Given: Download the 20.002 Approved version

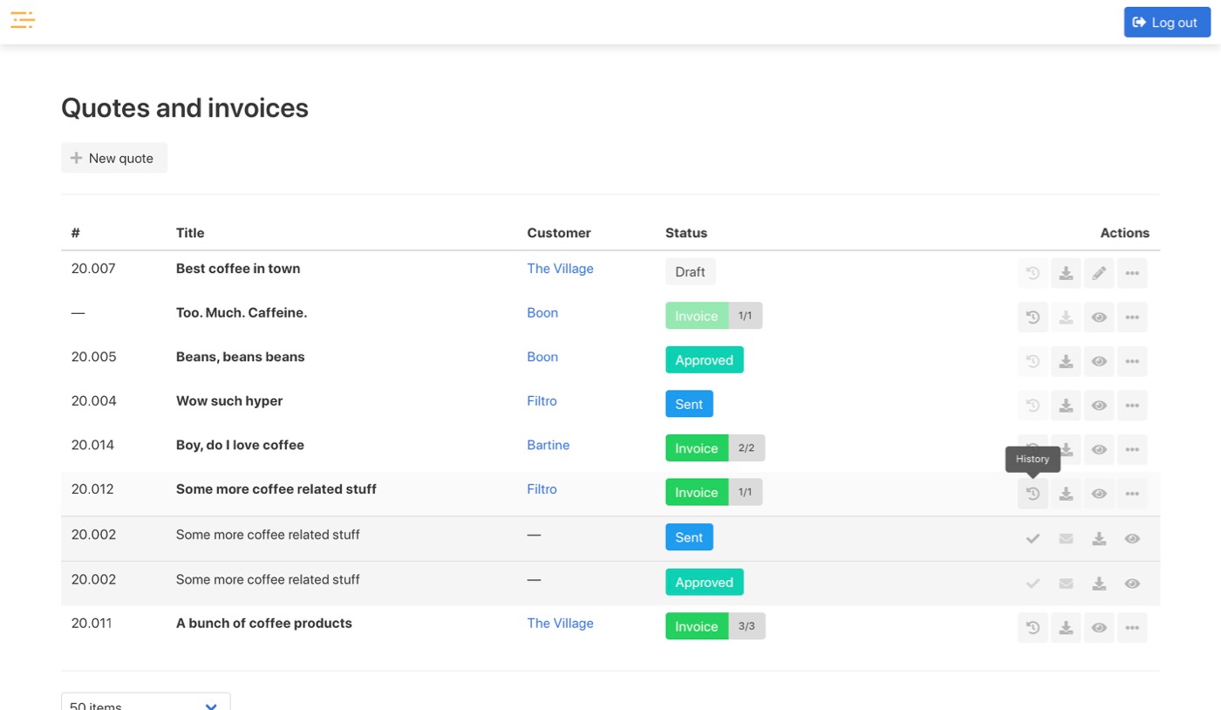Looking at the screenshot, I should click(1099, 584).
